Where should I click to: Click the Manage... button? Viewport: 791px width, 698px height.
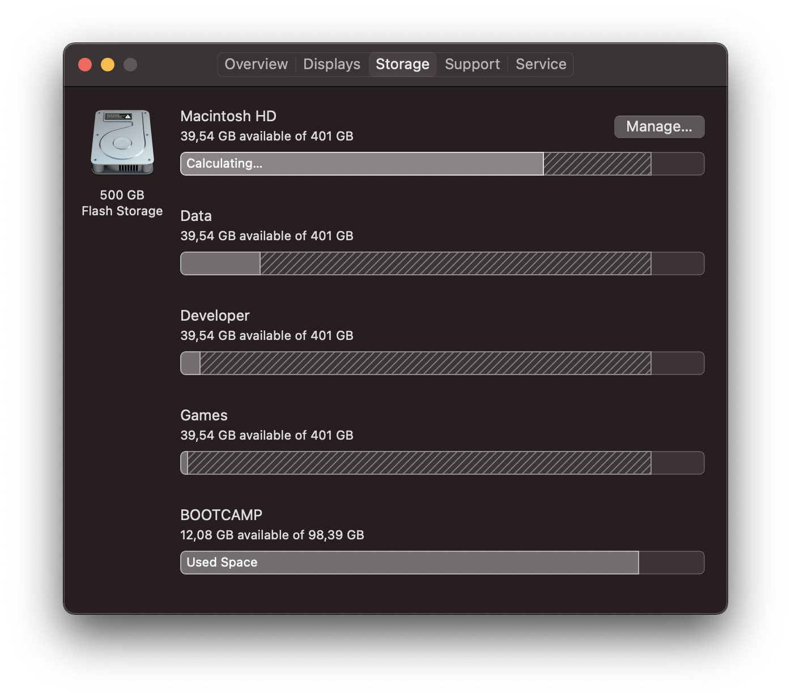pos(660,126)
